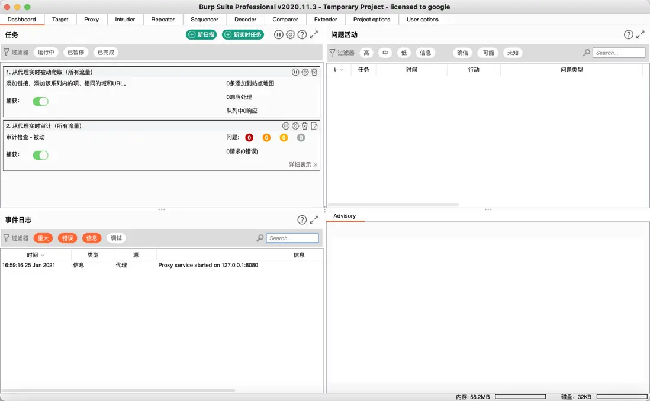650x401 pixels.
Task: Toggle 可能 confidence filter
Action: click(488, 53)
